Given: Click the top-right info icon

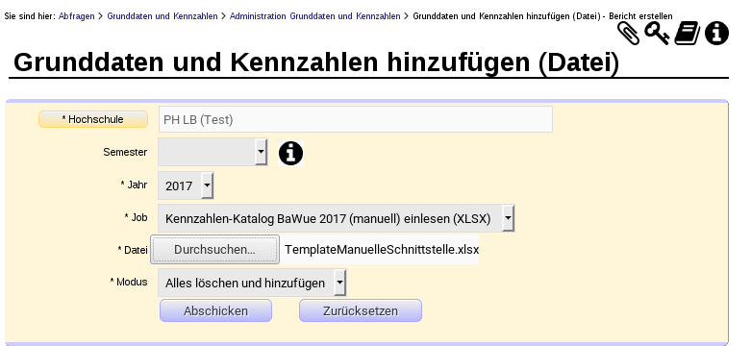Looking at the screenshot, I should (717, 34).
